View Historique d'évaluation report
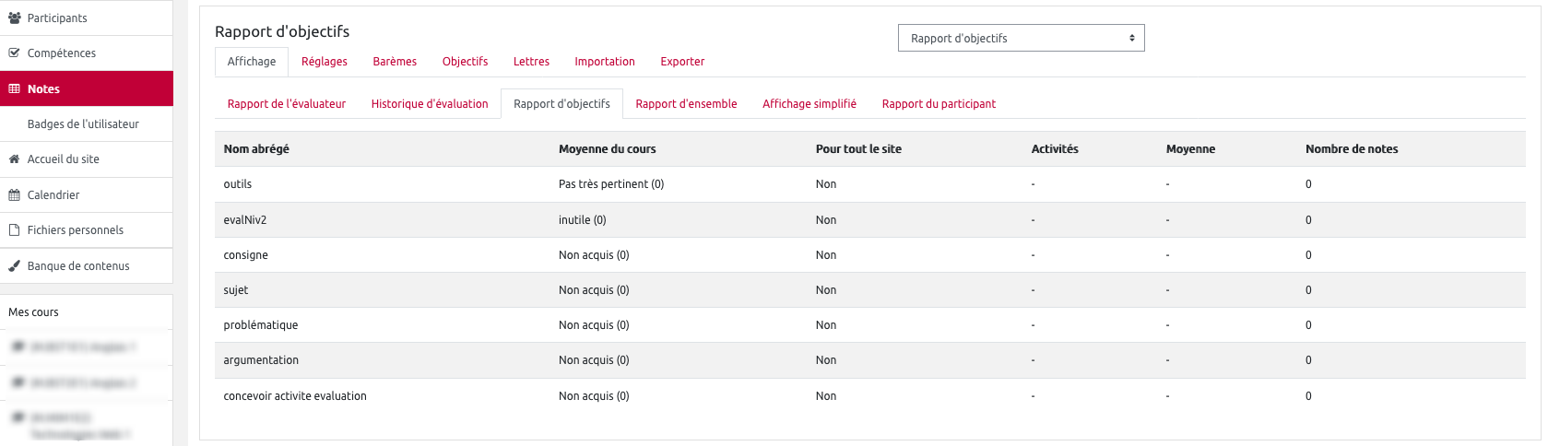Image resolution: width=1548 pixels, height=446 pixels. pyautogui.click(x=430, y=104)
